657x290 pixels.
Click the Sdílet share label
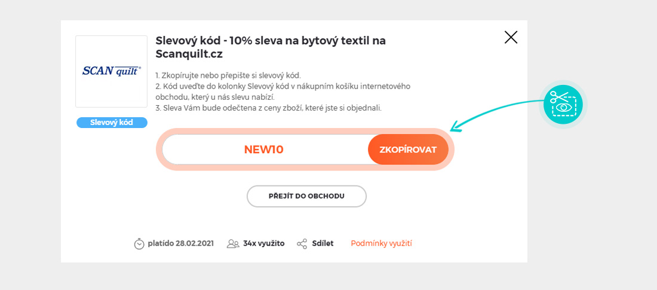323,243
